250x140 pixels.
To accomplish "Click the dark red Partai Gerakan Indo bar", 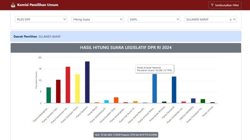I will [x=58, y=91].
